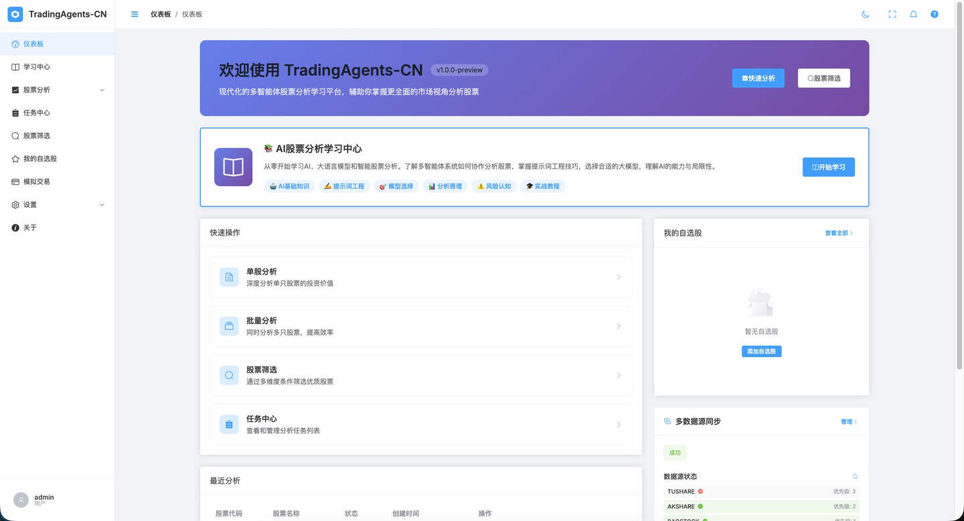Viewport: 964px width, 521px height.
Task: Click the admin user avatar
Action: (21, 500)
